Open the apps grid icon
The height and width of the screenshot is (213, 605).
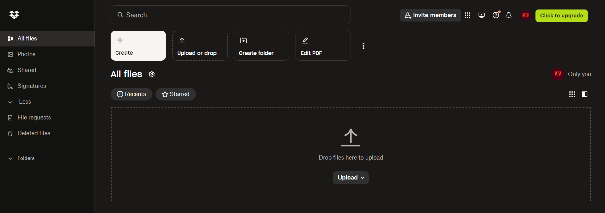tap(467, 15)
